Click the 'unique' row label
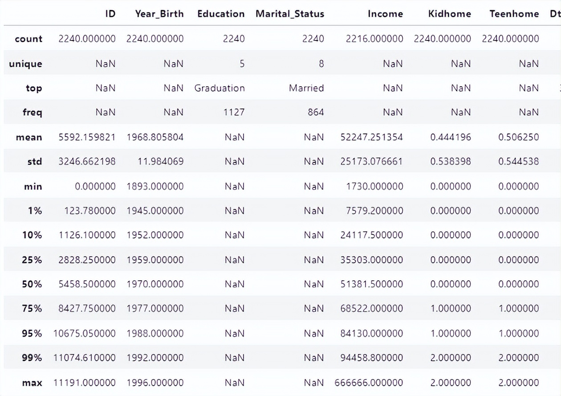This screenshot has height=396, width=561. point(25,64)
